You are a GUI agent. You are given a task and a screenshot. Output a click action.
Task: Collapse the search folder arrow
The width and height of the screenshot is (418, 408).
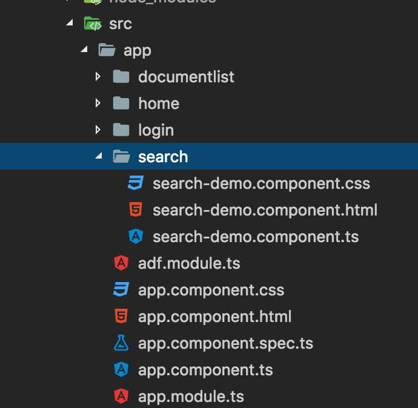click(x=98, y=157)
